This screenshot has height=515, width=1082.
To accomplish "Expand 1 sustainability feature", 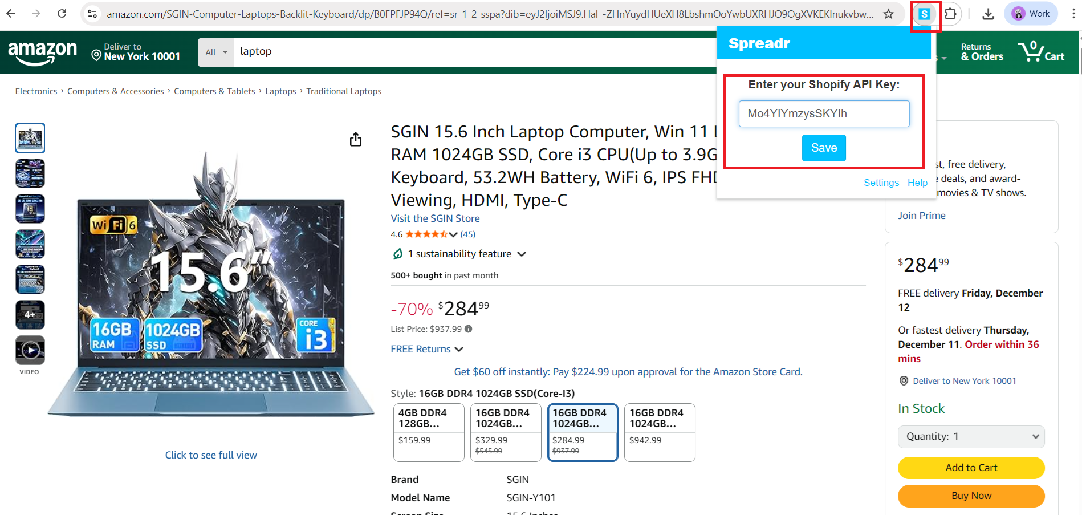I will [x=459, y=254].
